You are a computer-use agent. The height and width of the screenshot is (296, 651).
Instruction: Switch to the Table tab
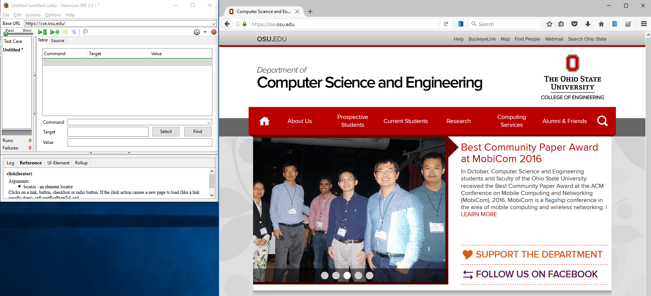[x=43, y=40]
